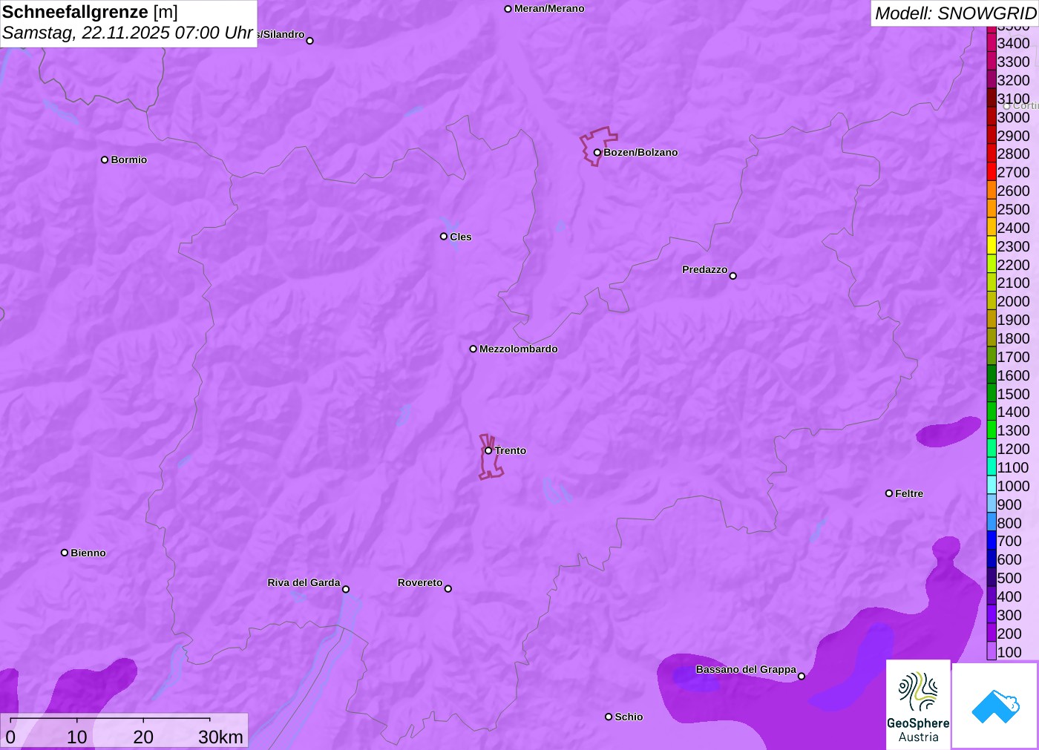1039x750 pixels.
Task: Click the Predazzo city marker
Action: (x=732, y=276)
